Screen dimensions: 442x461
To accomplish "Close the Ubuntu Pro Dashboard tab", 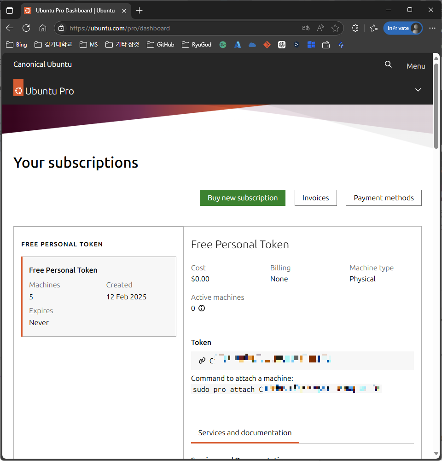I will pyautogui.click(x=124, y=11).
